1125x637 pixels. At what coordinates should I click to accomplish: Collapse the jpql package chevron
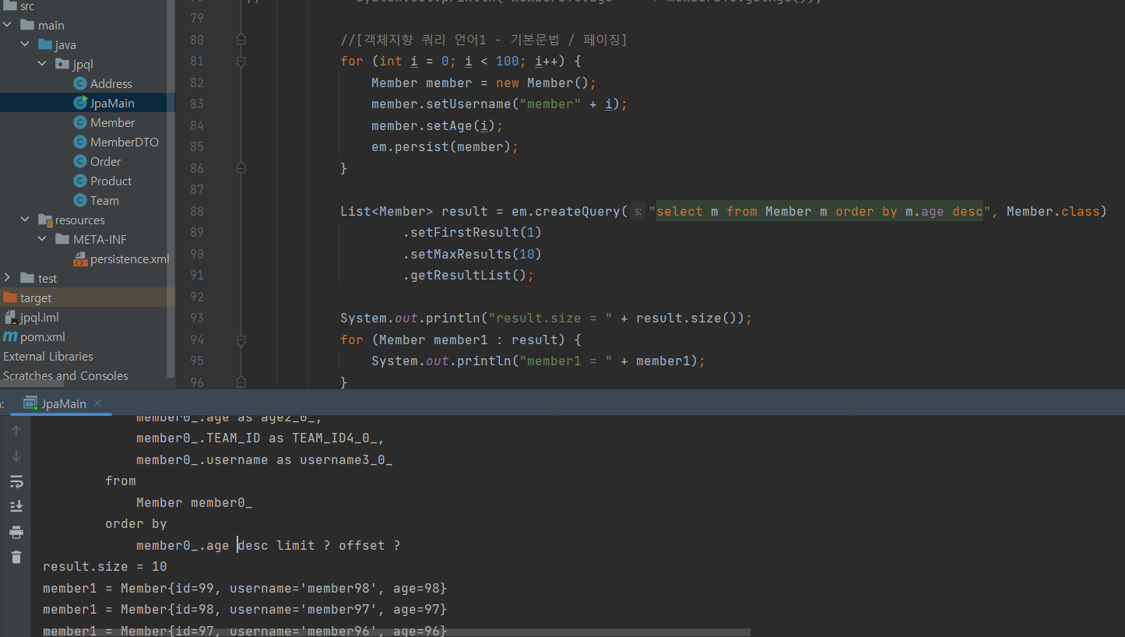point(43,64)
